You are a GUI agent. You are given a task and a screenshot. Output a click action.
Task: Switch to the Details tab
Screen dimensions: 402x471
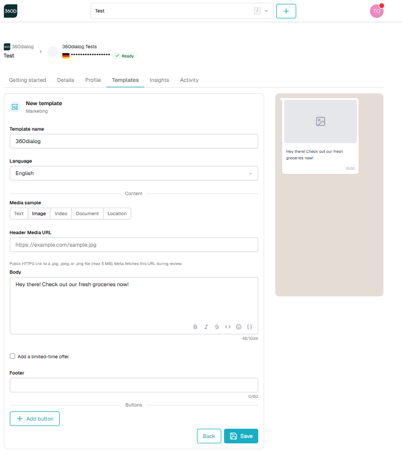point(66,80)
